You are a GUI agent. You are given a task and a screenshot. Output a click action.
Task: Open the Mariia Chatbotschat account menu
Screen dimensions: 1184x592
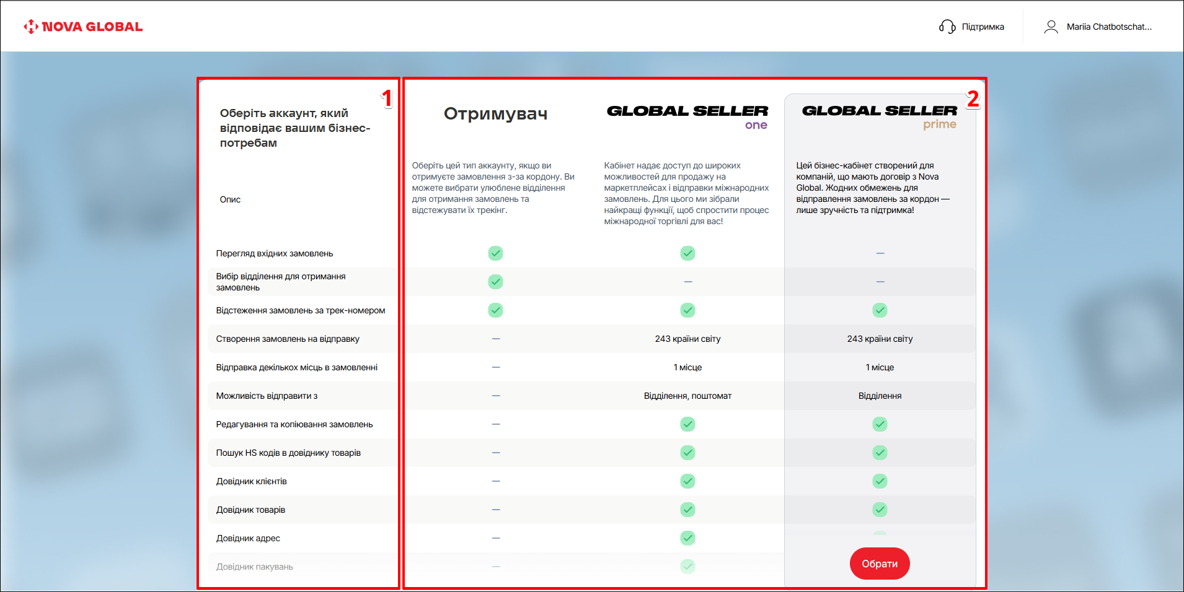tap(1108, 27)
